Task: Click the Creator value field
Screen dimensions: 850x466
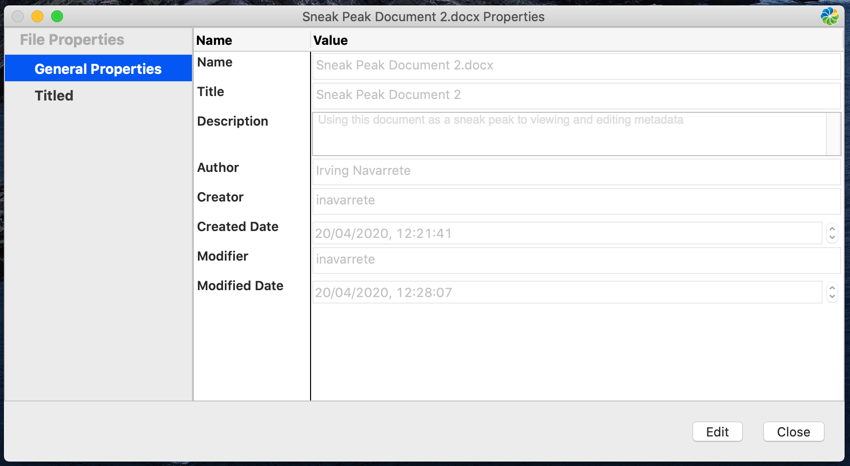Action: (576, 200)
